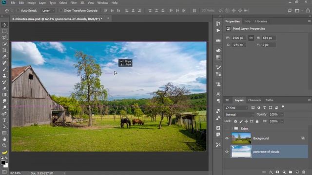
Task: Switch to the Channels tab
Action: [254, 100]
